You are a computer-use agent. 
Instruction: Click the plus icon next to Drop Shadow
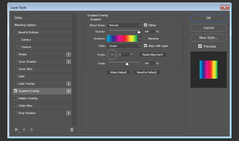pyautogui.click(x=68, y=113)
